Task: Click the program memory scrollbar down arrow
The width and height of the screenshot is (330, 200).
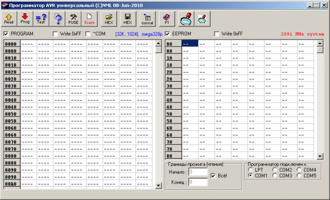Action: (158, 186)
